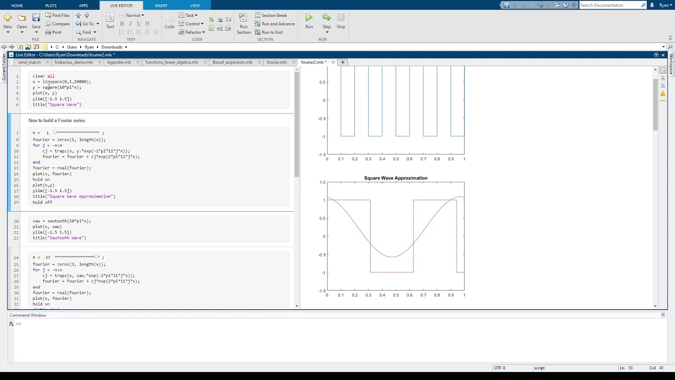The height and width of the screenshot is (380, 675).
Task: Toggle Monospace formatting
Action: (x=147, y=24)
